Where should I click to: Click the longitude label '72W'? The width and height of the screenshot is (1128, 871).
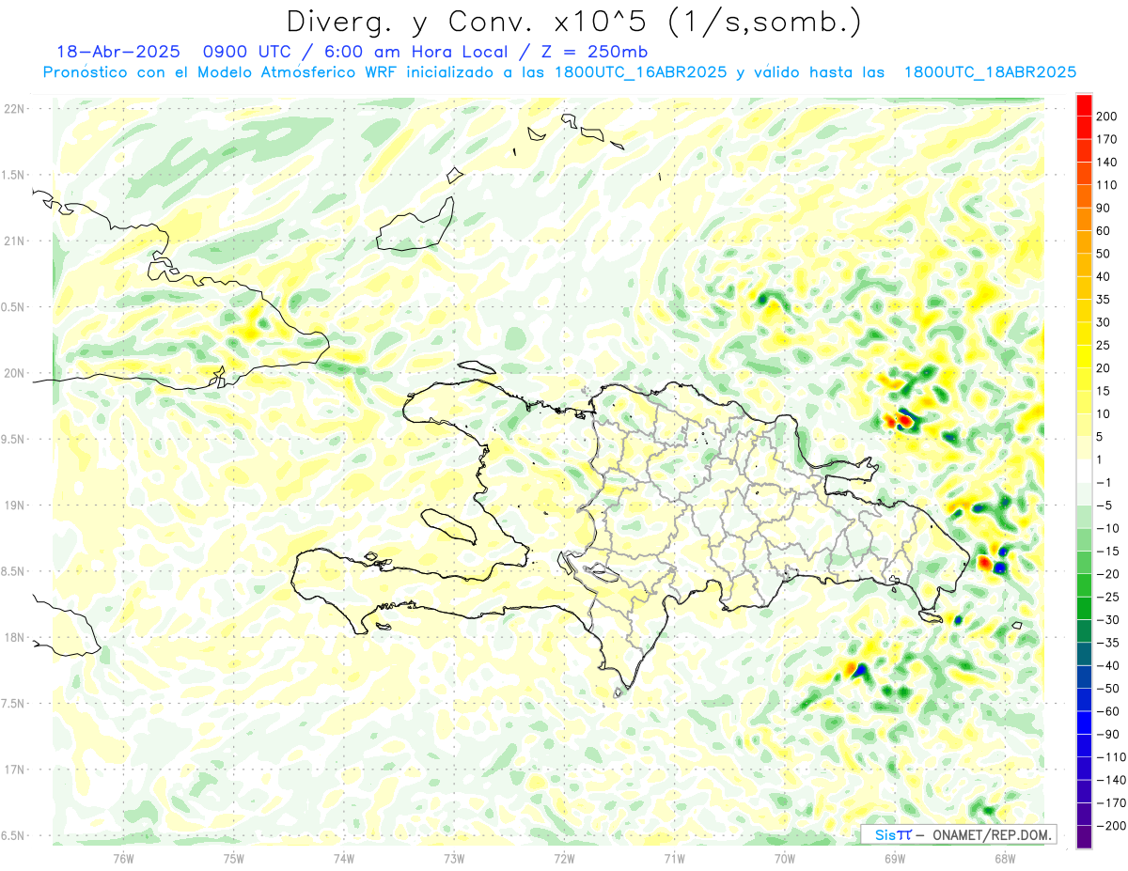(x=564, y=858)
